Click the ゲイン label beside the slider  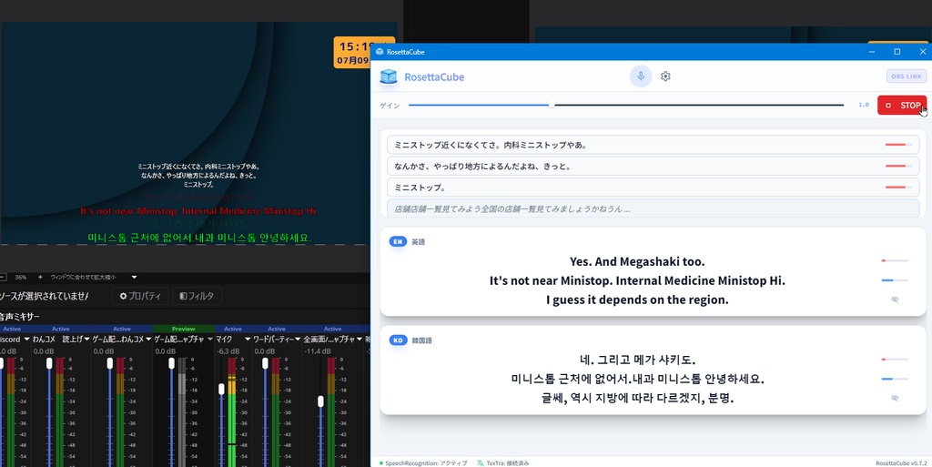[390, 106]
